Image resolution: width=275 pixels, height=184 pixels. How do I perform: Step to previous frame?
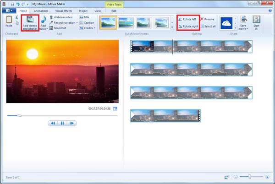click(53, 123)
